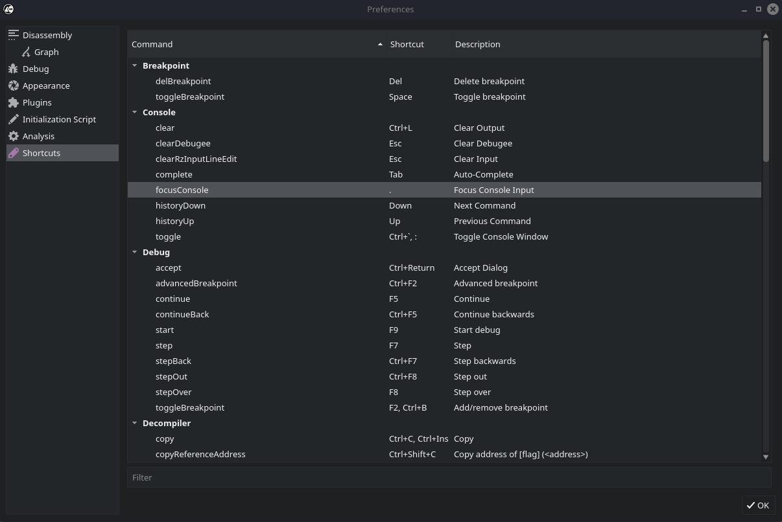Screen dimensions: 782x522
Task: Click the Analysis gear icon
Action: (14, 136)
